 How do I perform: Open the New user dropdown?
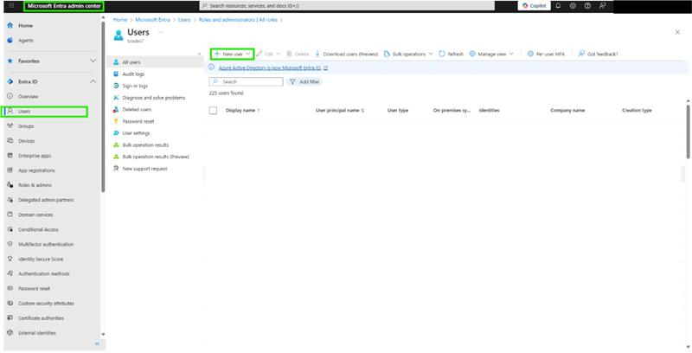pyautogui.click(x=232, y=54)
